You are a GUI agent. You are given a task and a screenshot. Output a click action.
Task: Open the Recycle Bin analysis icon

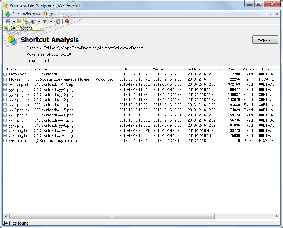point(45,21)
